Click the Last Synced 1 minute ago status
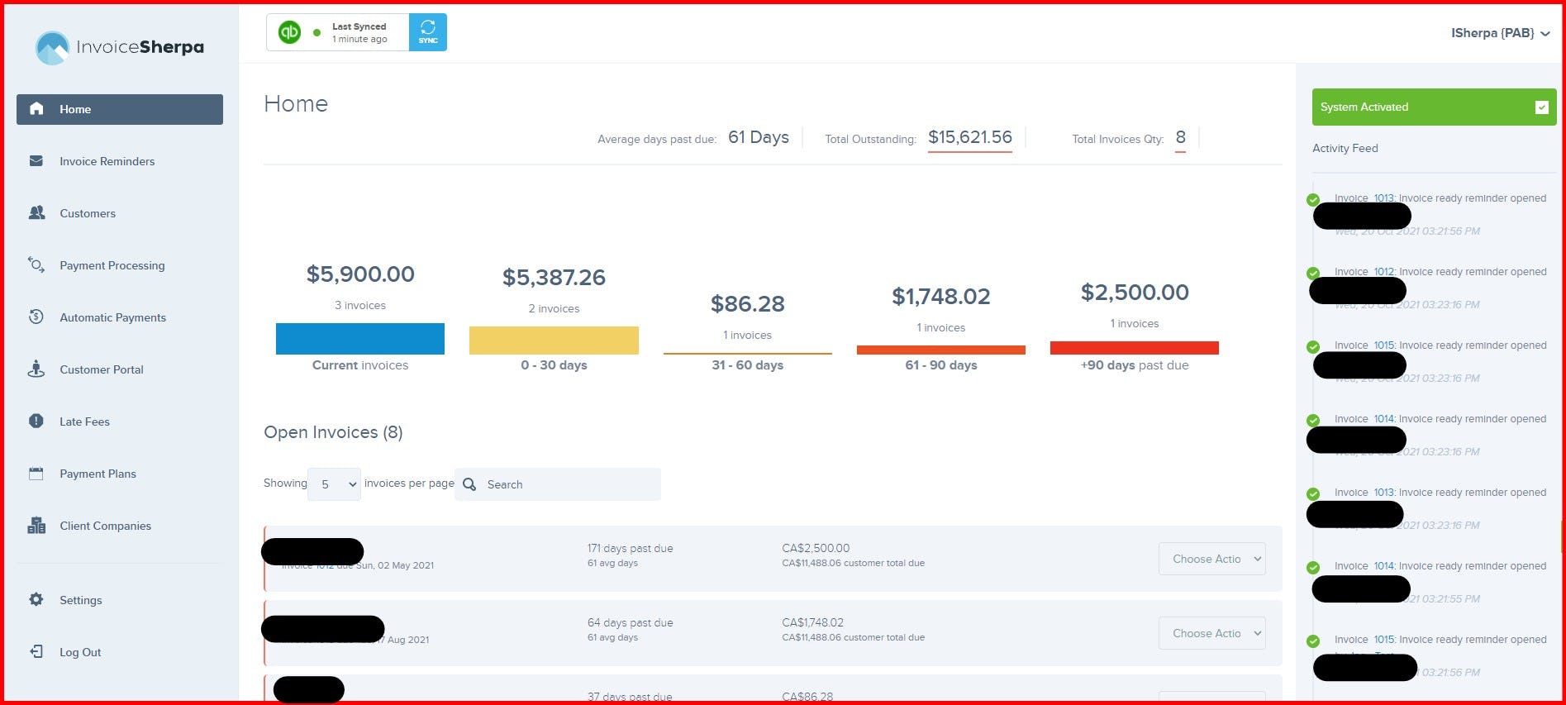This screenshot has height=705, width=1566. [x=359, y=32]
